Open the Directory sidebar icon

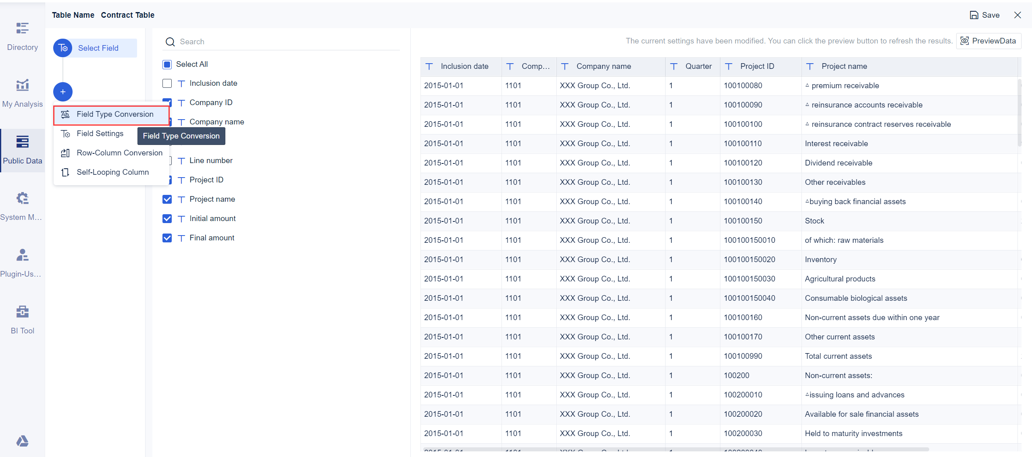point(22,28)
